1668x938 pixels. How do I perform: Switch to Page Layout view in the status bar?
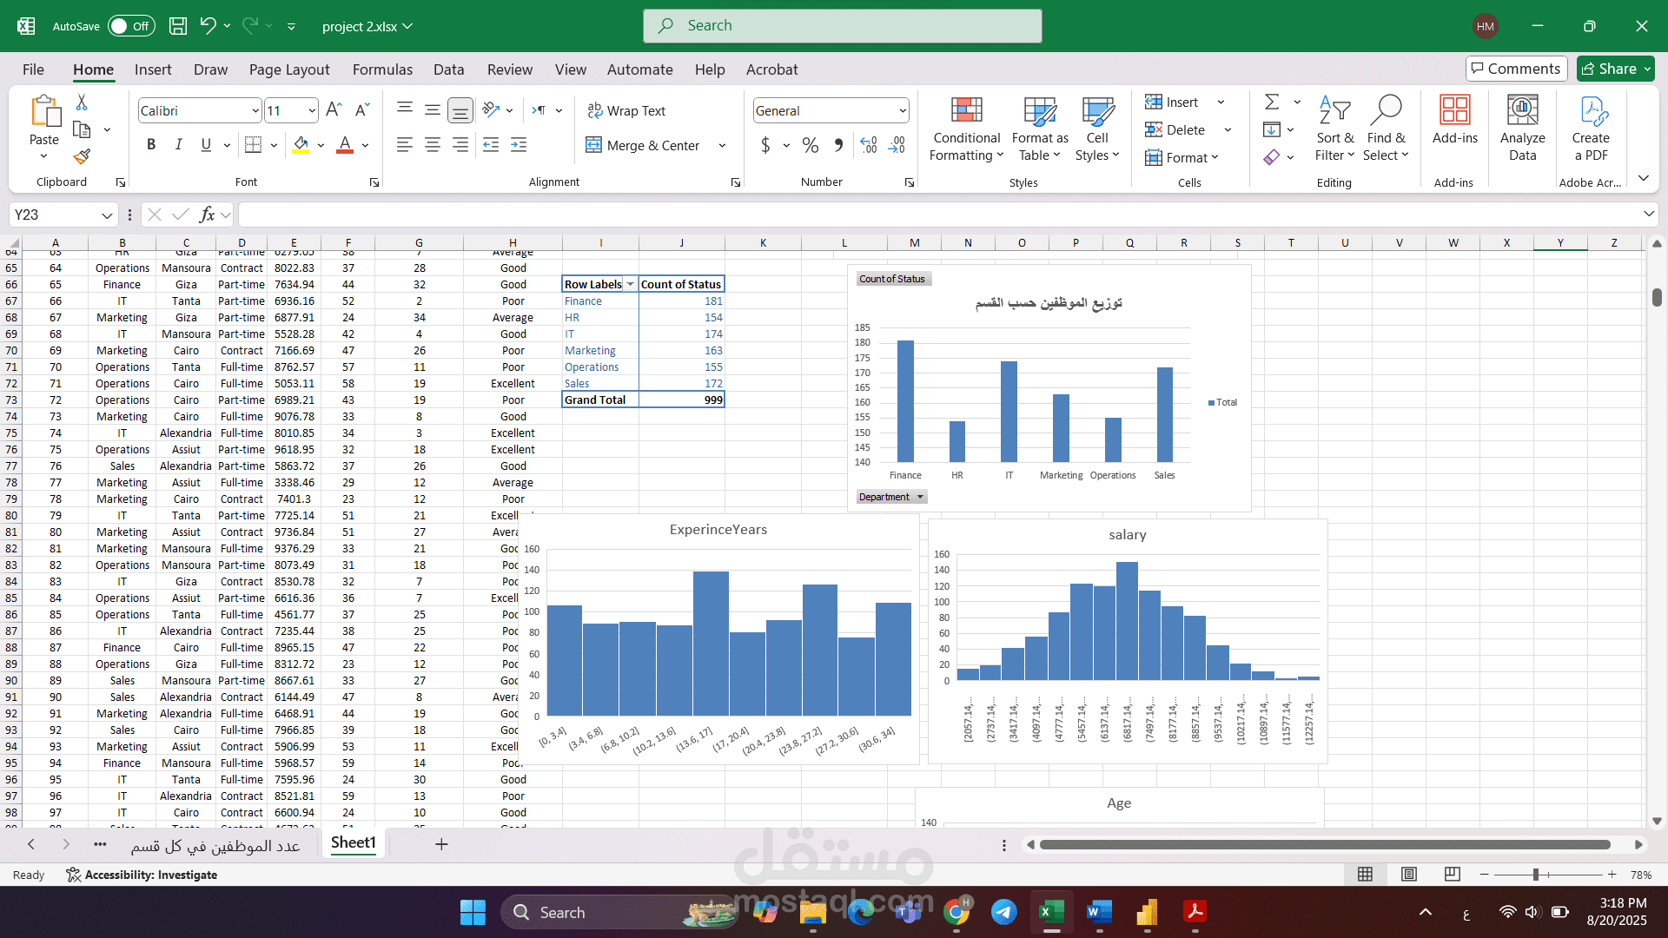[1409, 875]
